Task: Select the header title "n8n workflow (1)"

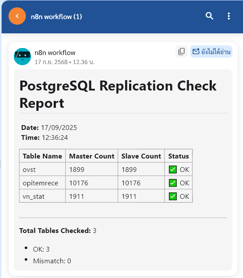Action: 56,16
